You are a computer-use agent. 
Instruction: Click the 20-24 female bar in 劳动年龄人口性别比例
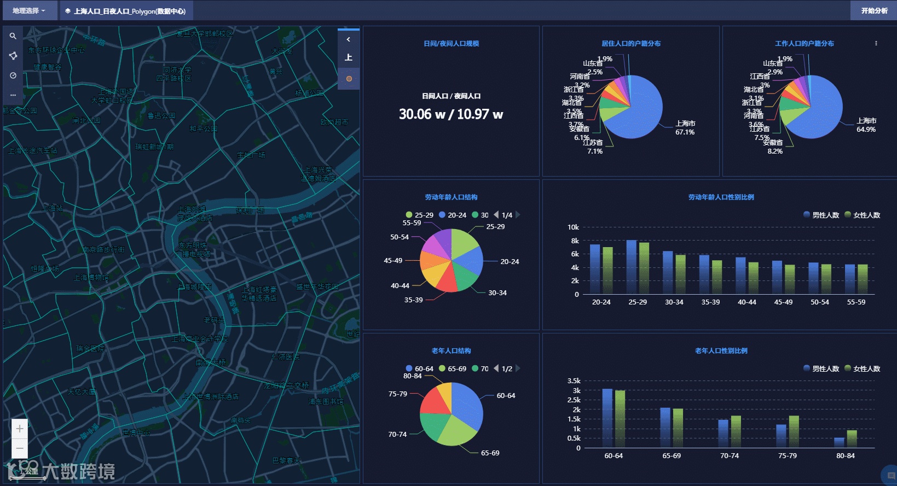coord(607,271)
